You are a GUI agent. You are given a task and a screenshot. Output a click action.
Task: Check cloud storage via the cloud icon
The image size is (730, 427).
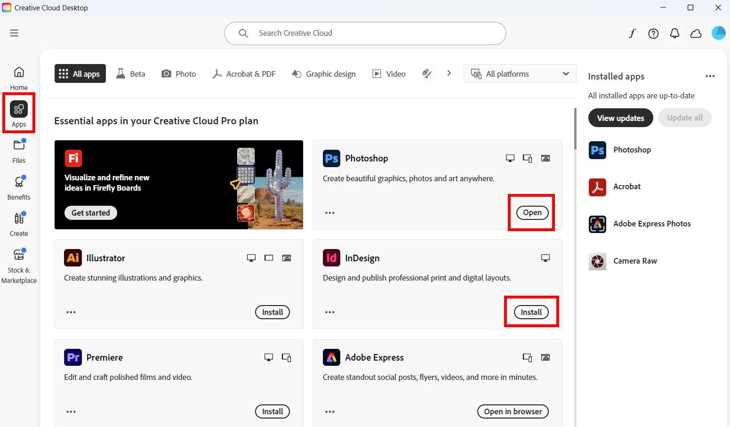pos(696,33)
